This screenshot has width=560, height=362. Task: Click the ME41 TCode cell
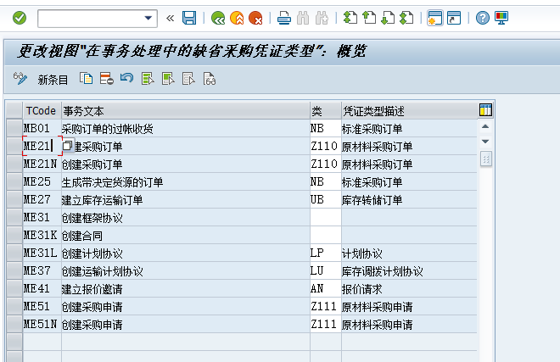(x=42, y=289)
